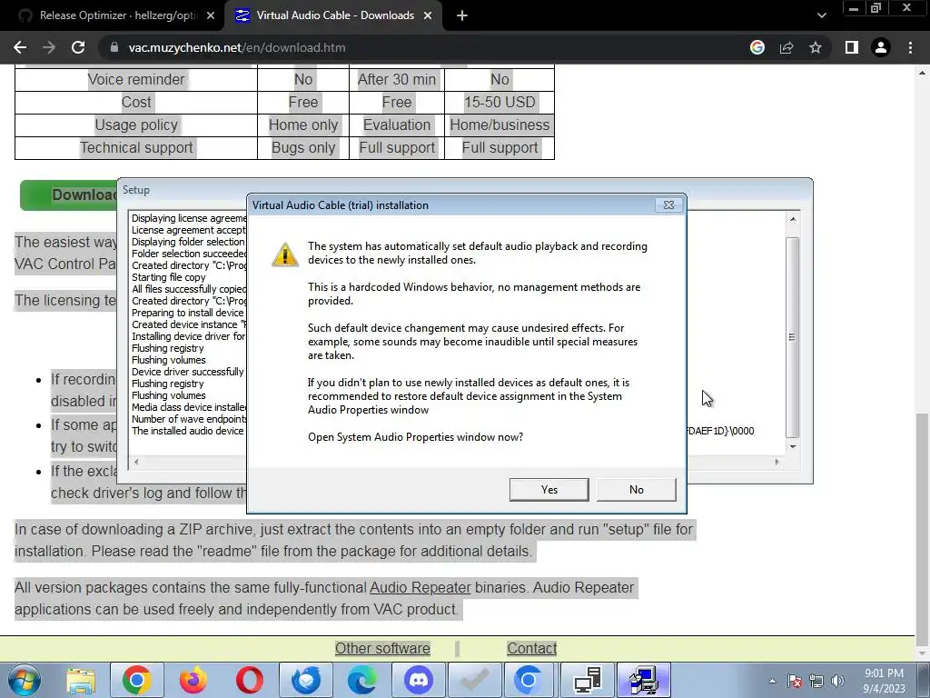Click the 'Usage policy' table cell

point(136,125)
